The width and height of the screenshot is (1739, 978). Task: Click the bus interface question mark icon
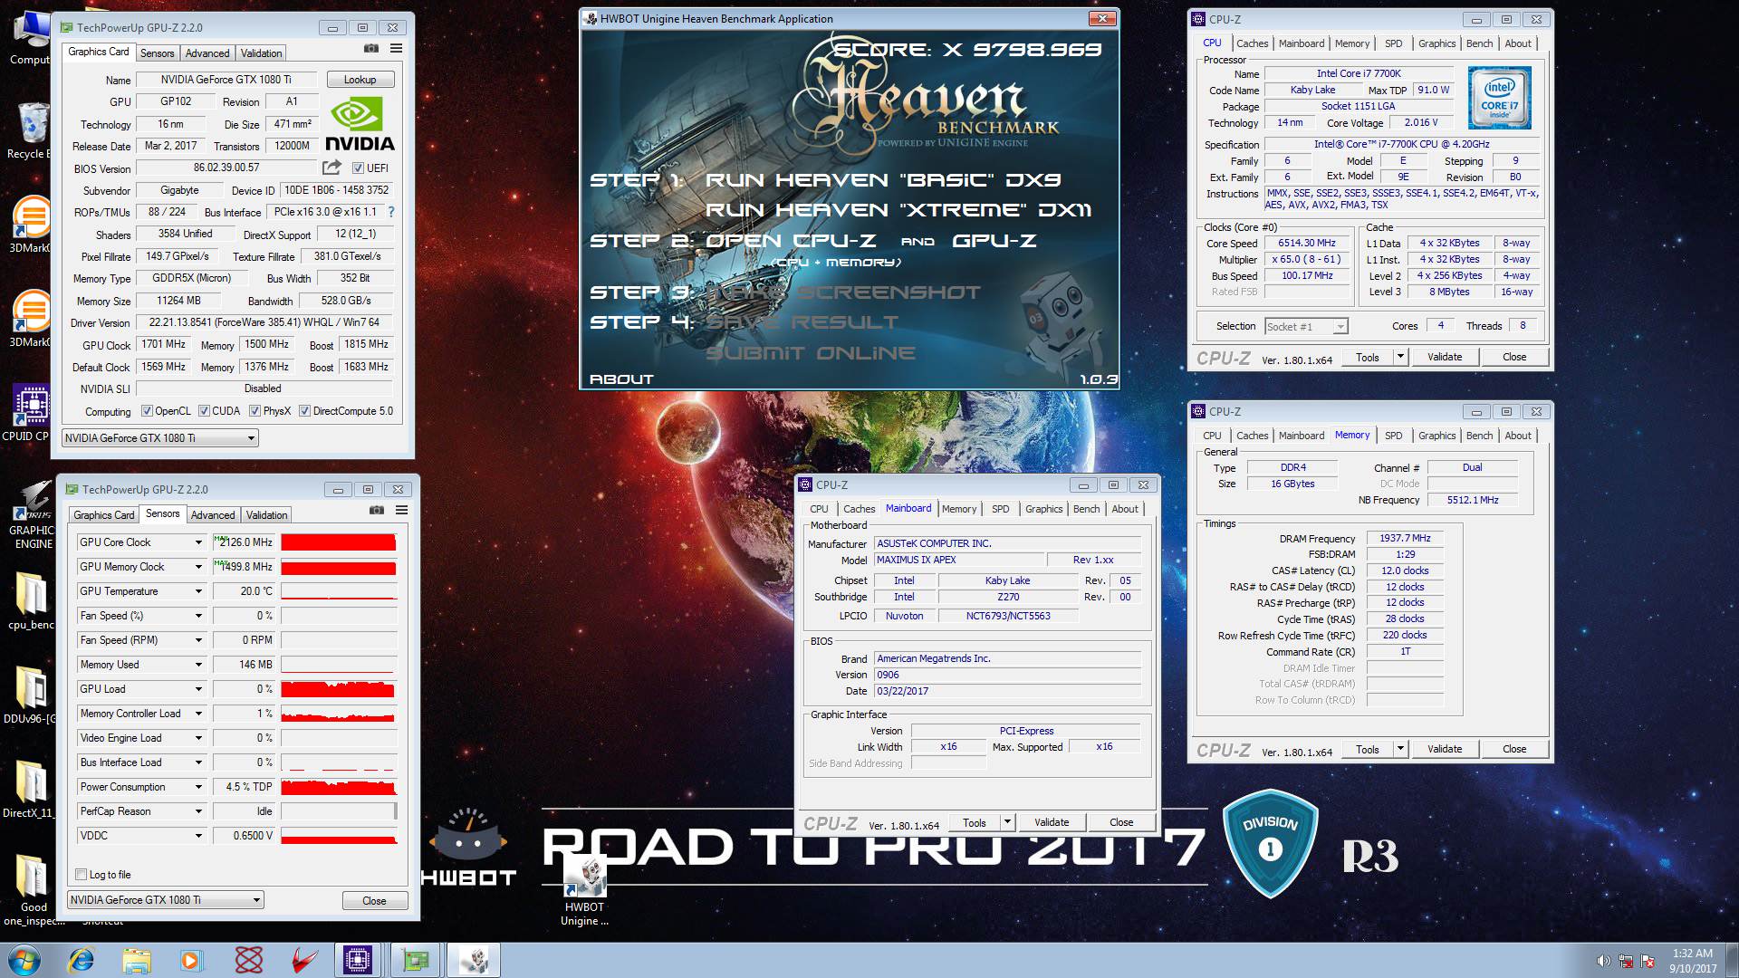[x=391, y=212]
